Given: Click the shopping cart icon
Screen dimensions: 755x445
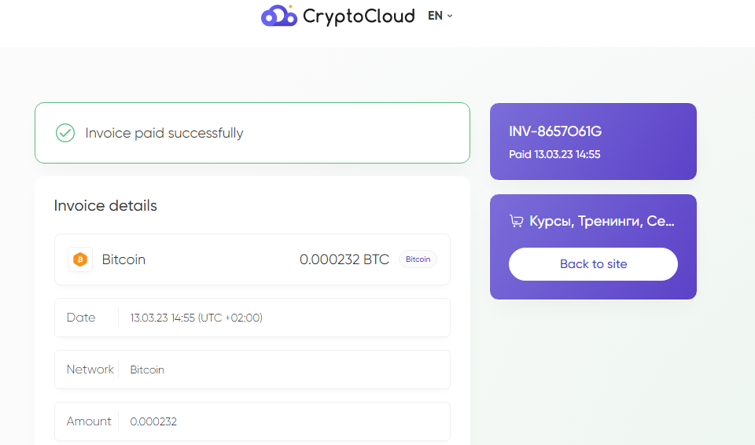Looking at the screenshot, I should tap(516, 221).
